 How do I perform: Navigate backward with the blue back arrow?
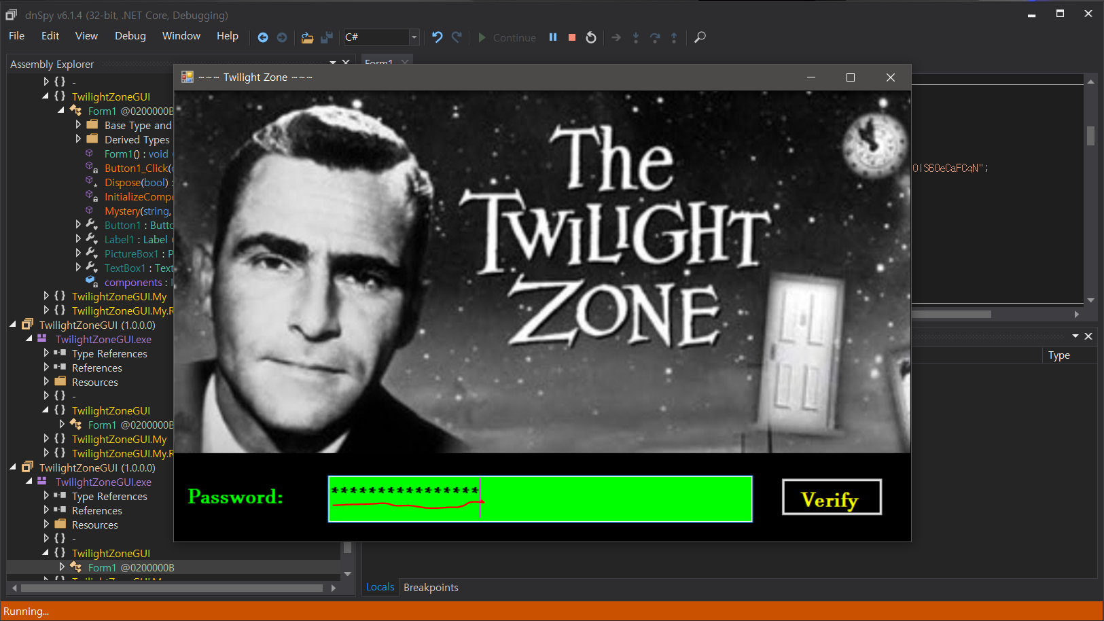(x=263, y=37)
